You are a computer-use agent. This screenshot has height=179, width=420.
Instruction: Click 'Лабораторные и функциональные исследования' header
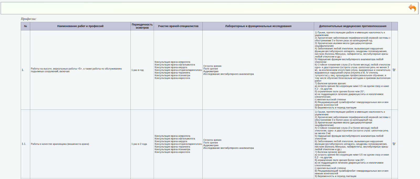pos(258,26)
